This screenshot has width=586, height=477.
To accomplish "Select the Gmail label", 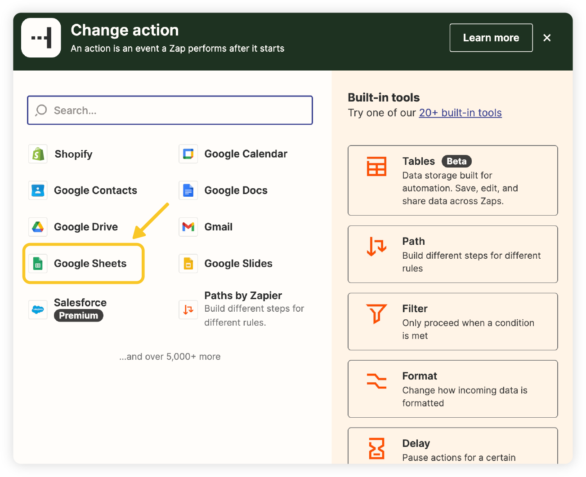I will point(218,227).
